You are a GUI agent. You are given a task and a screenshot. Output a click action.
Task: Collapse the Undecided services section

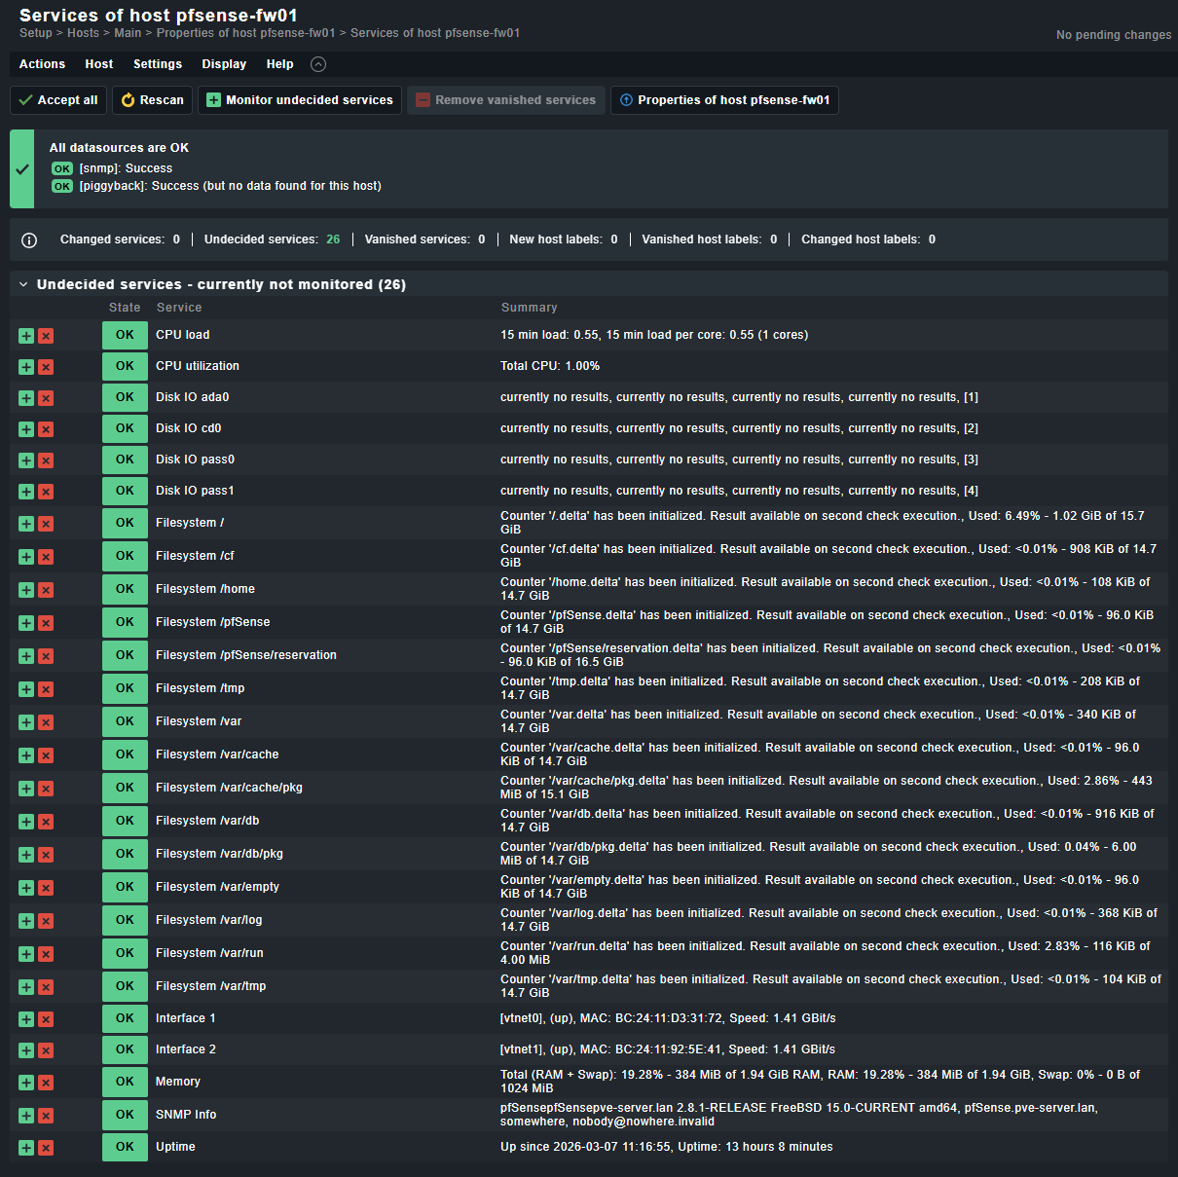click(23, 285)
